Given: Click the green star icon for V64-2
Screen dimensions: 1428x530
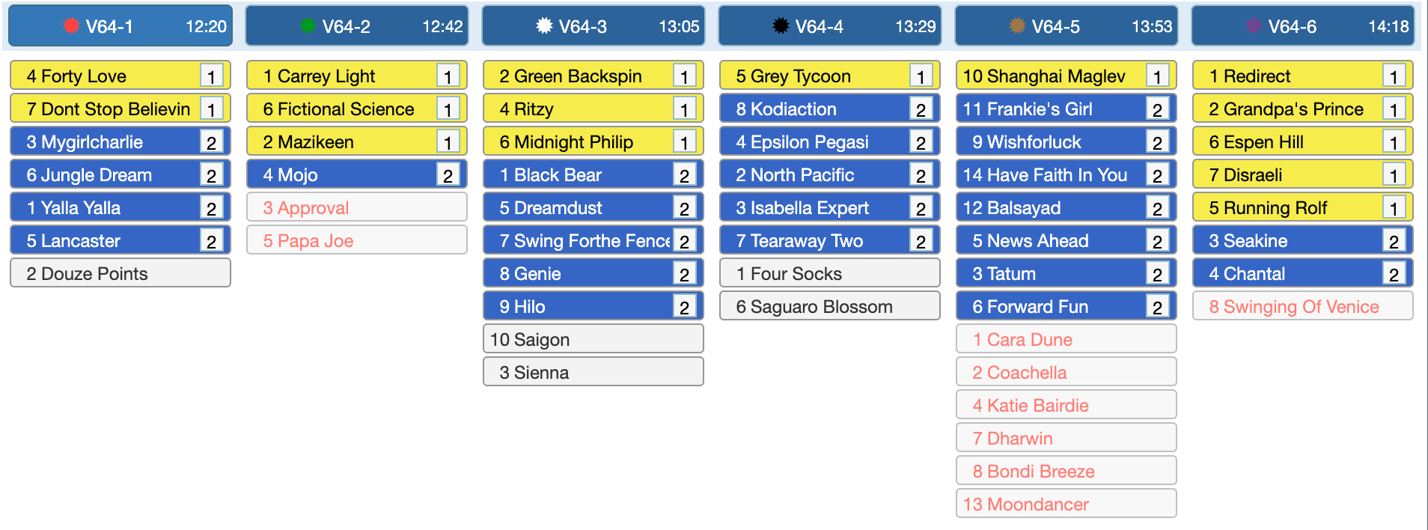Looking at the screenshot, I should point(308,25).
